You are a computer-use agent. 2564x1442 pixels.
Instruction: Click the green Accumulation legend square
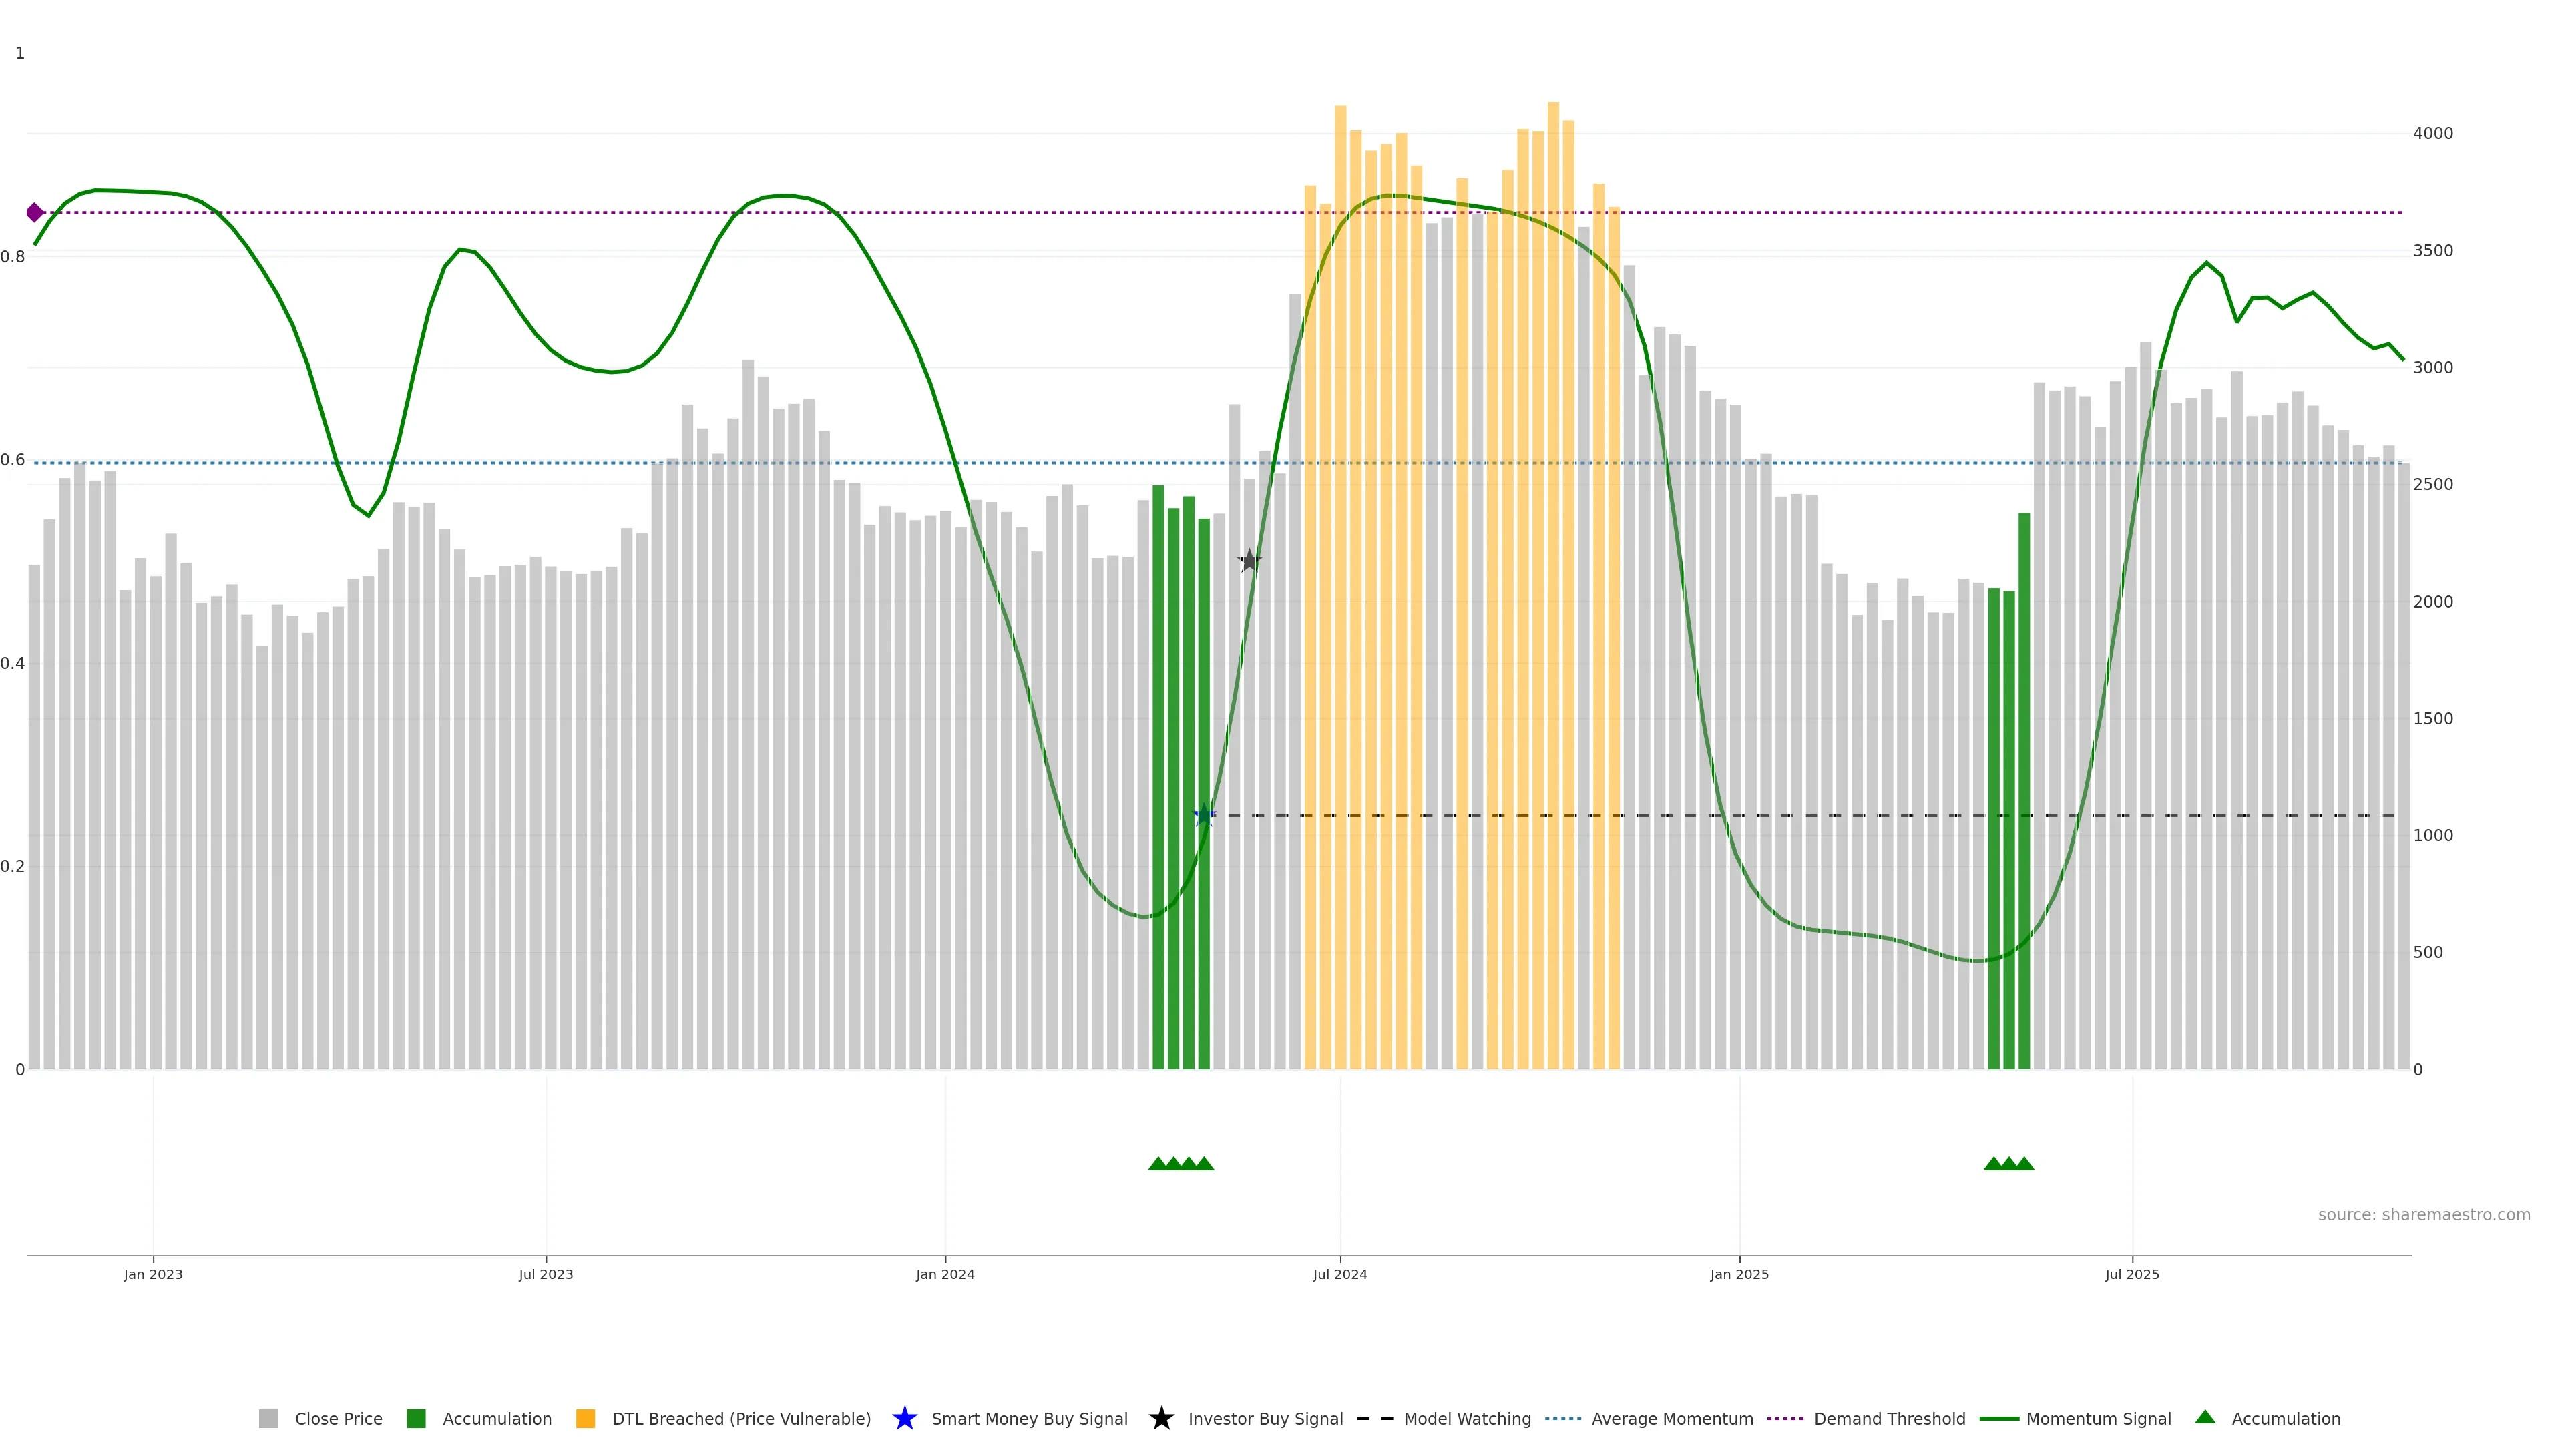click(x=416, y=1419)
